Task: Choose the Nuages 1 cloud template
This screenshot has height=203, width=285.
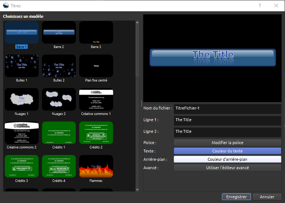Action: [22, 99]
